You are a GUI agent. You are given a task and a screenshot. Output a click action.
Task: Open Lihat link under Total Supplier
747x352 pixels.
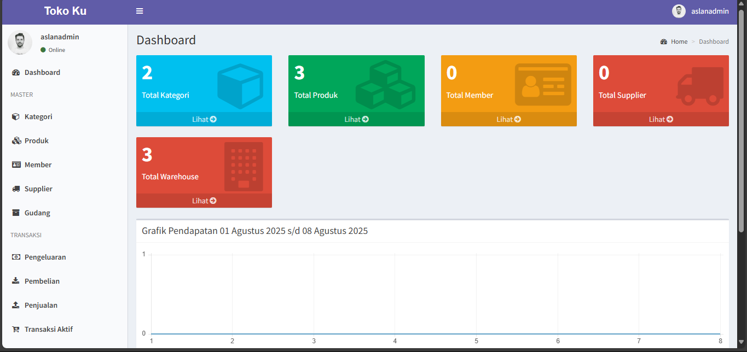coord(661,119)
